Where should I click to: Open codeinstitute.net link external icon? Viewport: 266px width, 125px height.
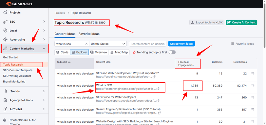pos(154,77)
